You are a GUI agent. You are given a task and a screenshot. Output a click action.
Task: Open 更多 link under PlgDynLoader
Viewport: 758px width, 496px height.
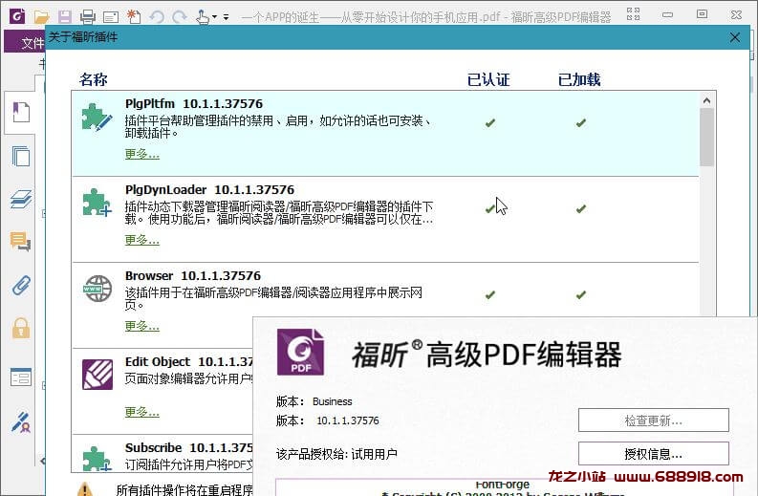(x=142, y=240)
